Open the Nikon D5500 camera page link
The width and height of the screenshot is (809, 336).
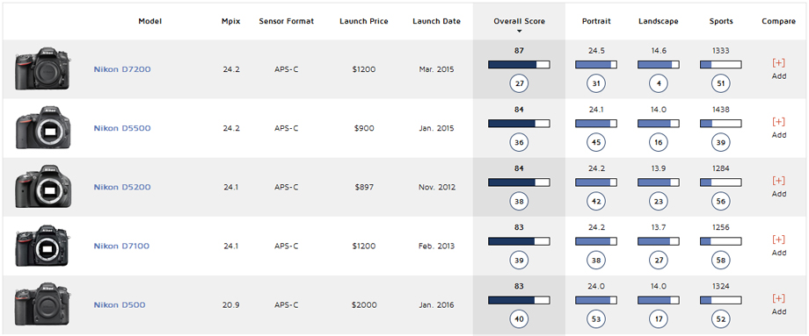point(122,128)
